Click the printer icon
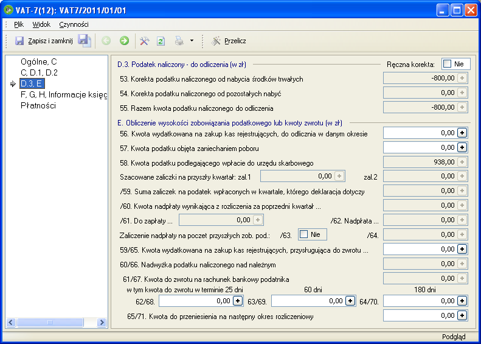 tap(179, 41)
